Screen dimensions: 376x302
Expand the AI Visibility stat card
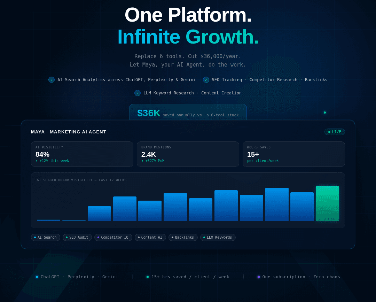(x=82, y=154)
